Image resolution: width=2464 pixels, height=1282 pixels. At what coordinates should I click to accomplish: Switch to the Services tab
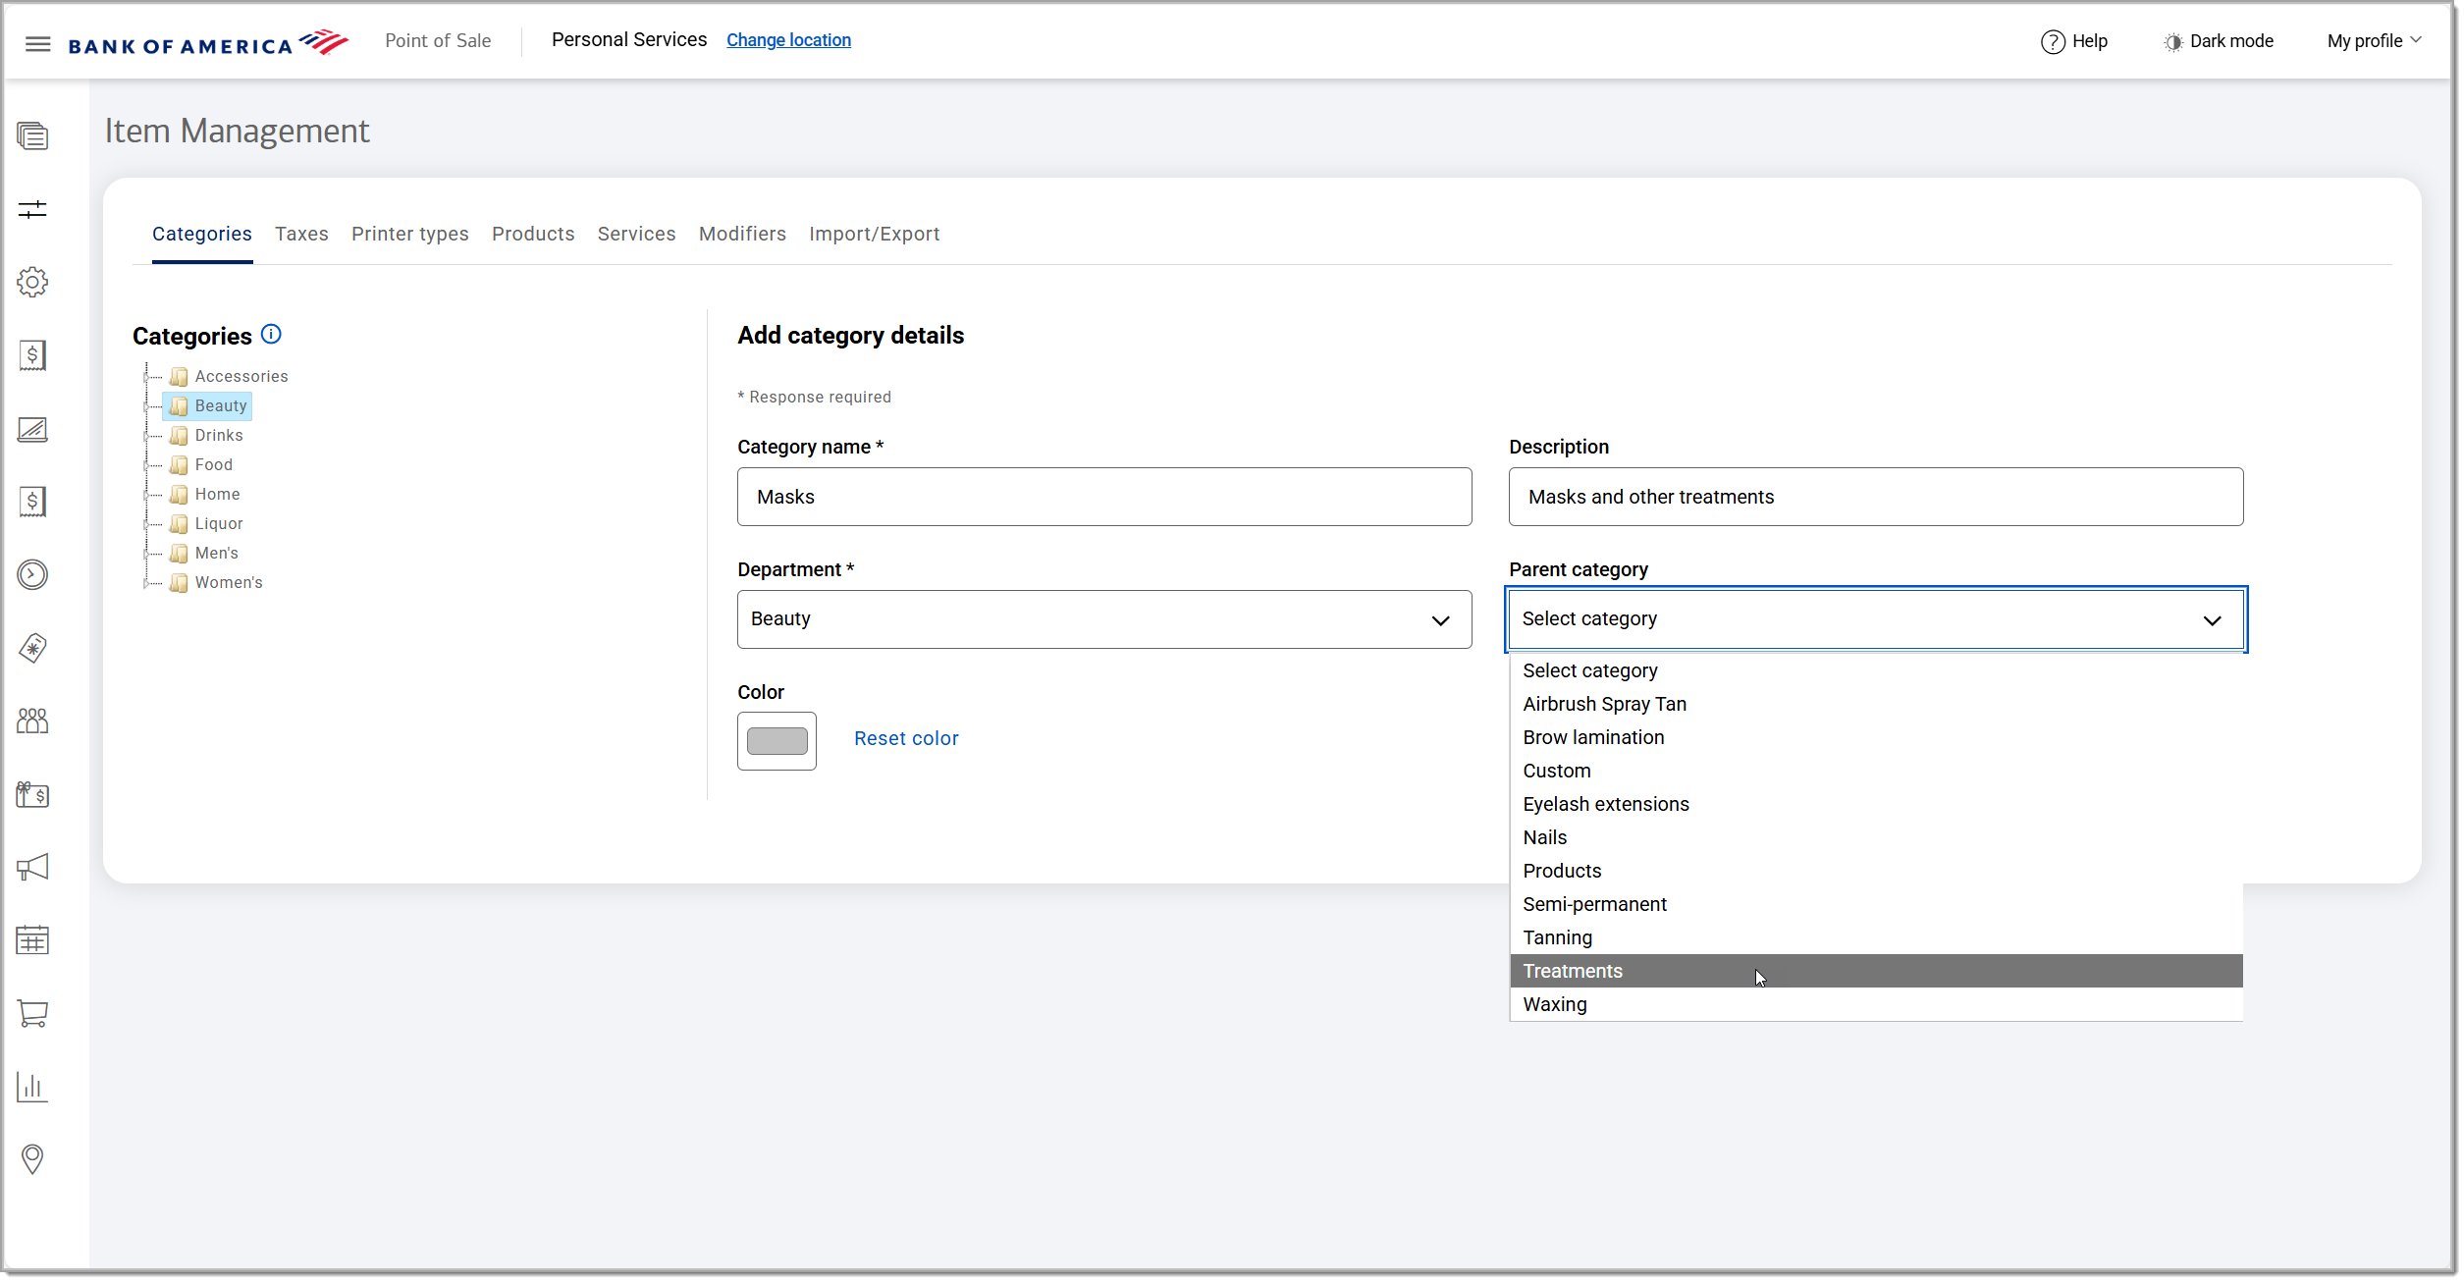(x=636, y=234)
